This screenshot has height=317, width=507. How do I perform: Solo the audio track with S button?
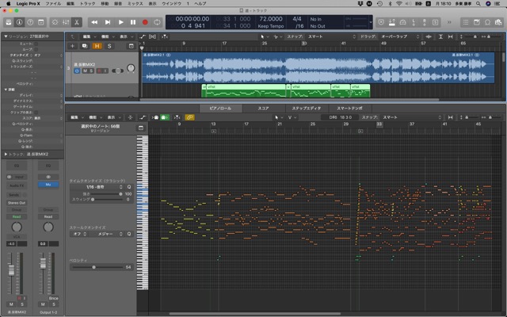tap(91, 71)
